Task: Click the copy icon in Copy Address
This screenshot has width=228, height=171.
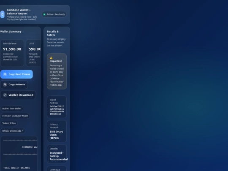Action: [x=5, y=84]
